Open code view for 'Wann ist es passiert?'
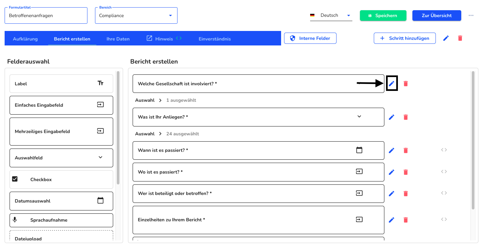The height and width of the screenshot is (247, 484). click(x=444, y=150)
